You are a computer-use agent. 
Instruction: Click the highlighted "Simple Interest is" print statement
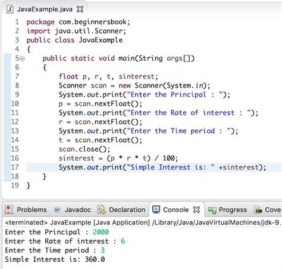pyautogui.click(x=162, y=167)
